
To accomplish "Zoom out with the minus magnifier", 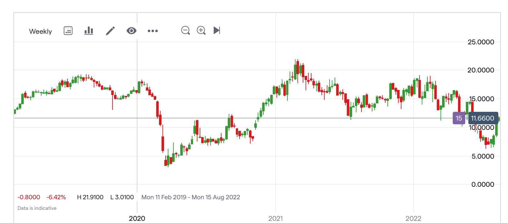I will coord(186,30).
